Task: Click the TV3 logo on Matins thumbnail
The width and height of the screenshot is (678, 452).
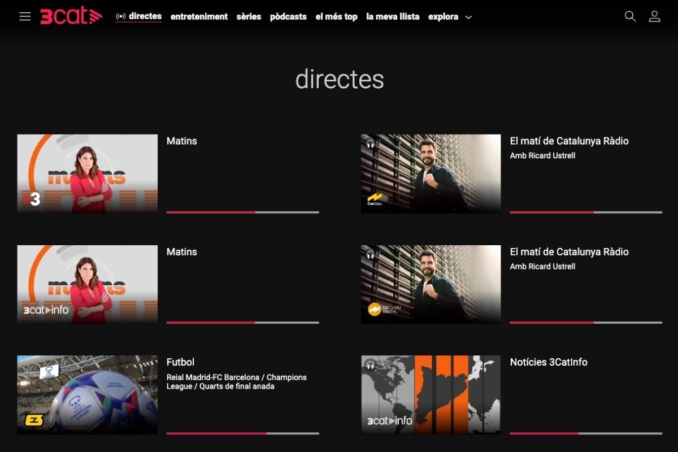Action: click(32, 199)
